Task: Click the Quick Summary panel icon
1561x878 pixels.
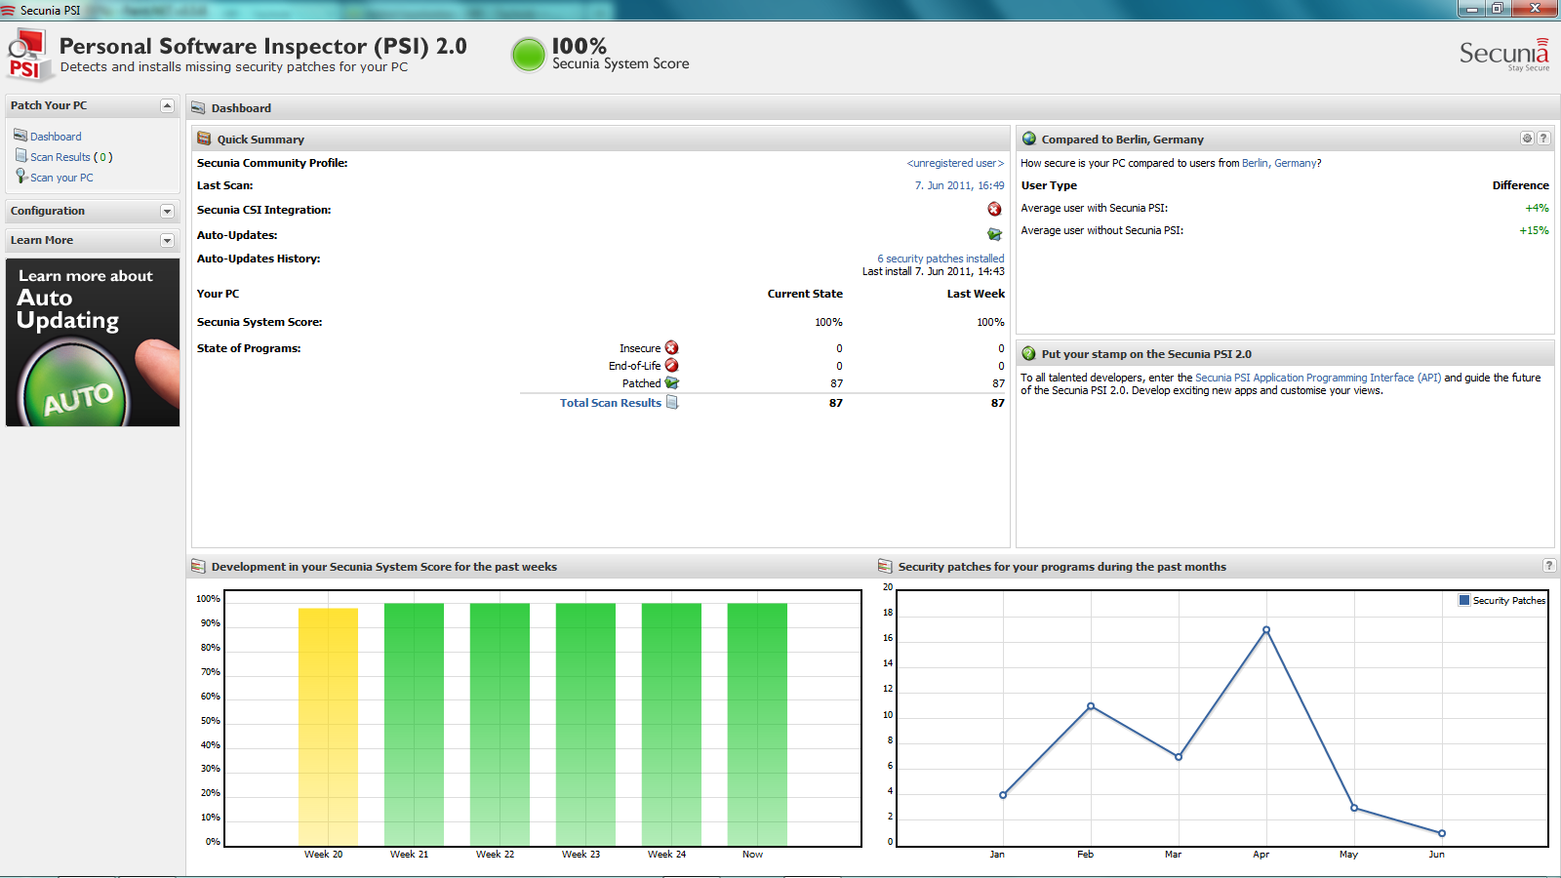Action: pyautogui.click(x=204, y=139)
